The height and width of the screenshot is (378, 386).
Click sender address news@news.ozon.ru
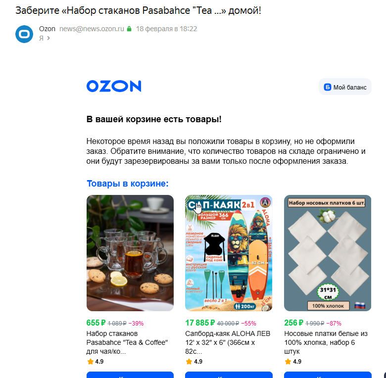92,29
